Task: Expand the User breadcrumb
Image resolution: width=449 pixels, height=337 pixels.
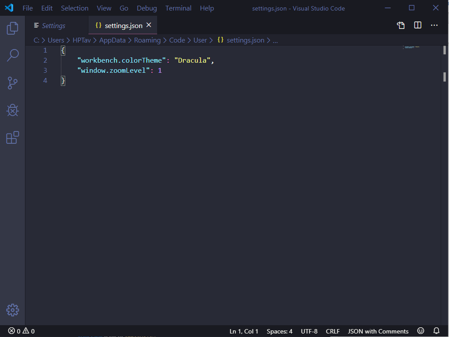Action: (x=200, y=40)
